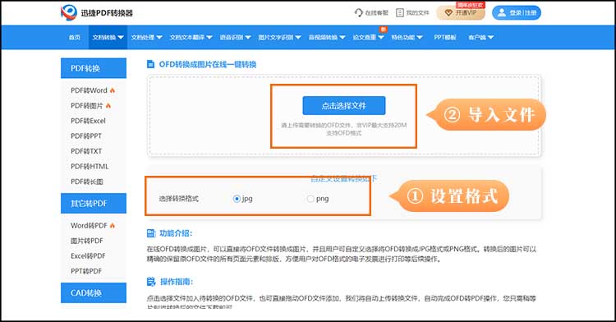Open PDF转TXT in sidebar
Screen dimensions: 616x322
pyautogui.click(x=86, y=151)
